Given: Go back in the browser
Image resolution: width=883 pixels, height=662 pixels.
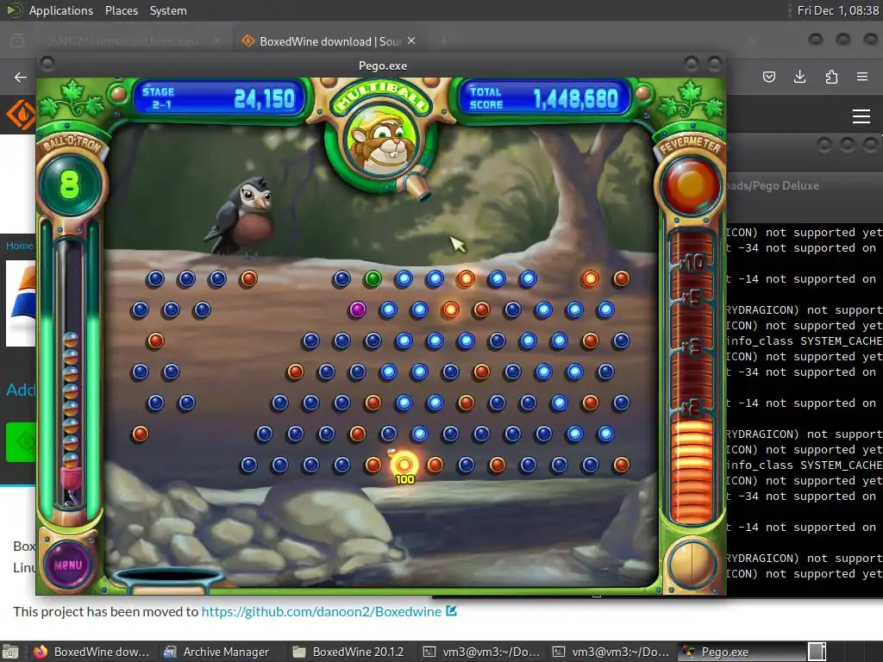Looking at the screenshot, I should pos(21,77).
